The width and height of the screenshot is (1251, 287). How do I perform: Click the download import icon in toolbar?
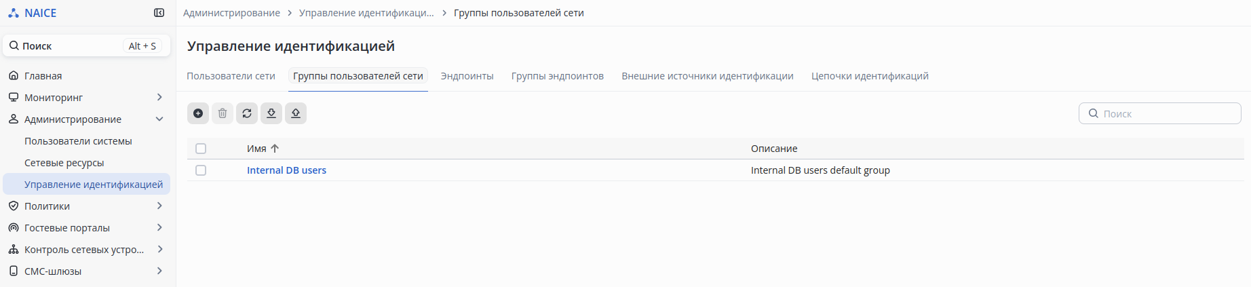271,113
